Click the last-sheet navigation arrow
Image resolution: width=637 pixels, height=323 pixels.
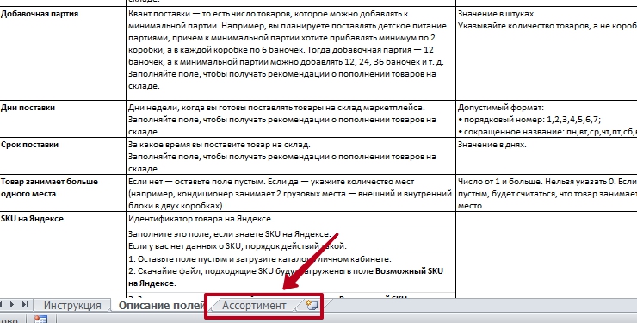(24, 304)
